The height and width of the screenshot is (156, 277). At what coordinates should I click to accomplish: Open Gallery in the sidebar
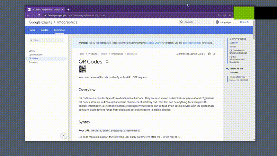point(32,51)
